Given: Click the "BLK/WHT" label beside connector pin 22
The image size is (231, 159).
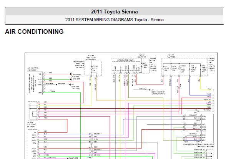Looking at the screenshot, I should [x=98, y=134].
